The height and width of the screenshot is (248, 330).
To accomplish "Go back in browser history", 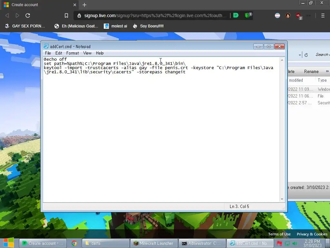I will pyautogui.click(x=7, y=15).
